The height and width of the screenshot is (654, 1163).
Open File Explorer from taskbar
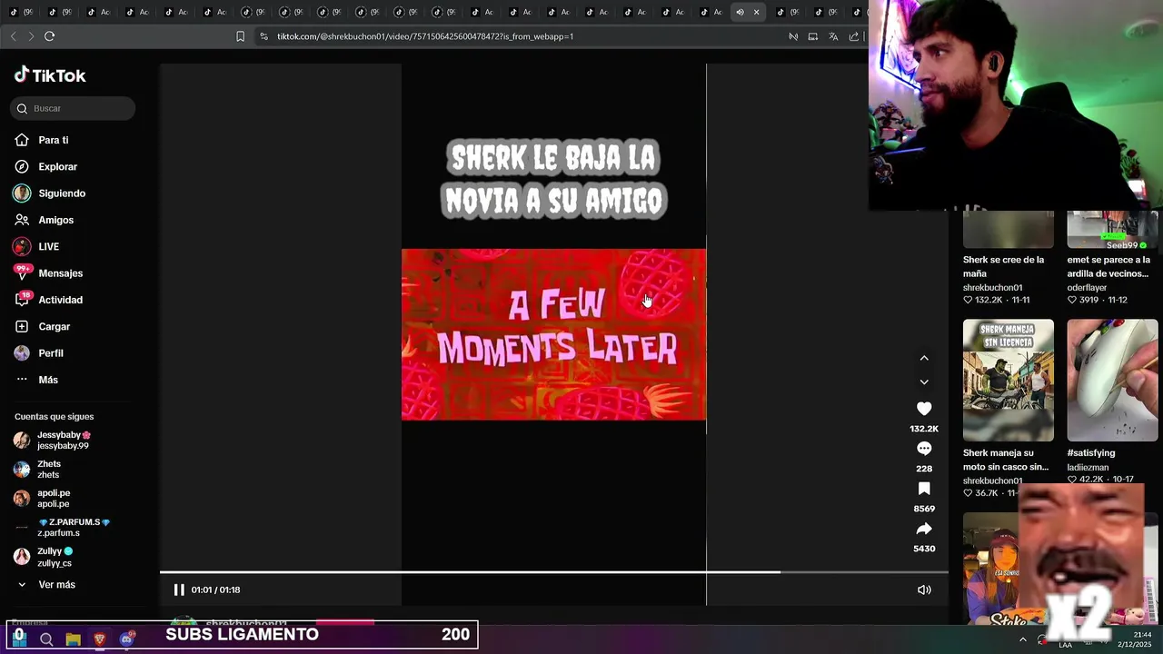point(73,639)
